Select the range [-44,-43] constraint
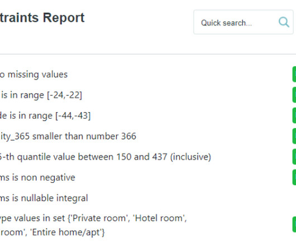This screenshot has width=296, height=247. point(45,115)
